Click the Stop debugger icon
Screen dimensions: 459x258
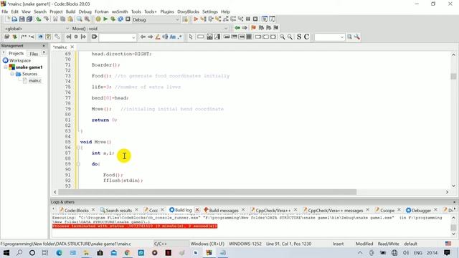point(255,19)
